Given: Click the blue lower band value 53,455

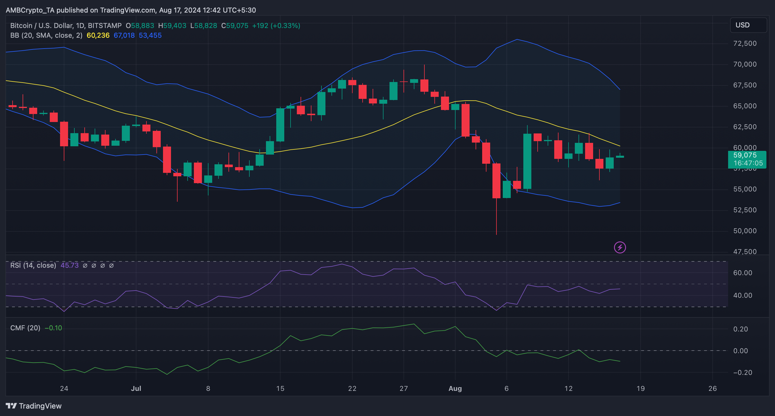Looking at the screenshot, I should 150,35.
